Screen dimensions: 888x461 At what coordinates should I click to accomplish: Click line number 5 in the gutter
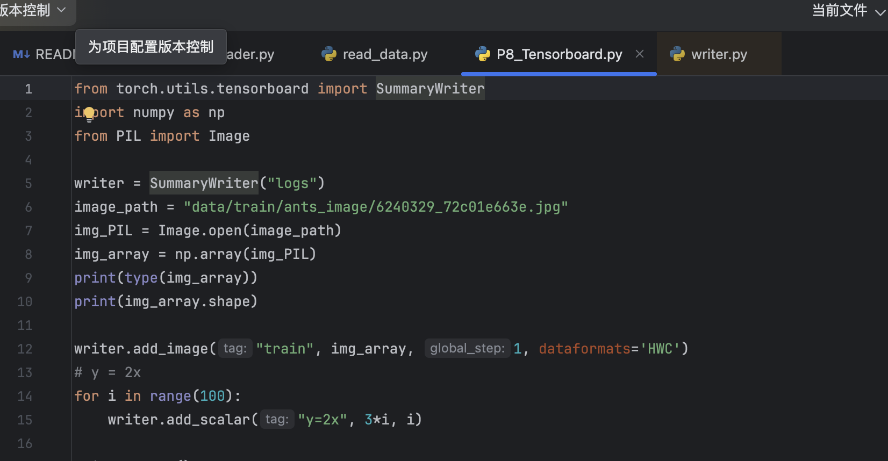tap(28, 183)
